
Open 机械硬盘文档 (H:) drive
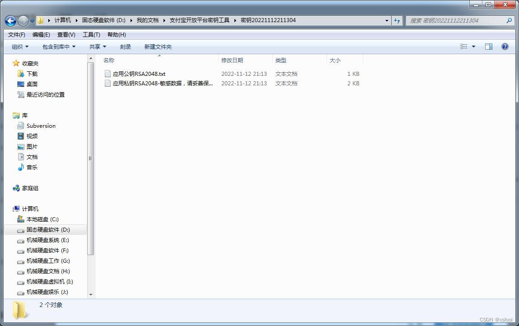coord(48,271)
